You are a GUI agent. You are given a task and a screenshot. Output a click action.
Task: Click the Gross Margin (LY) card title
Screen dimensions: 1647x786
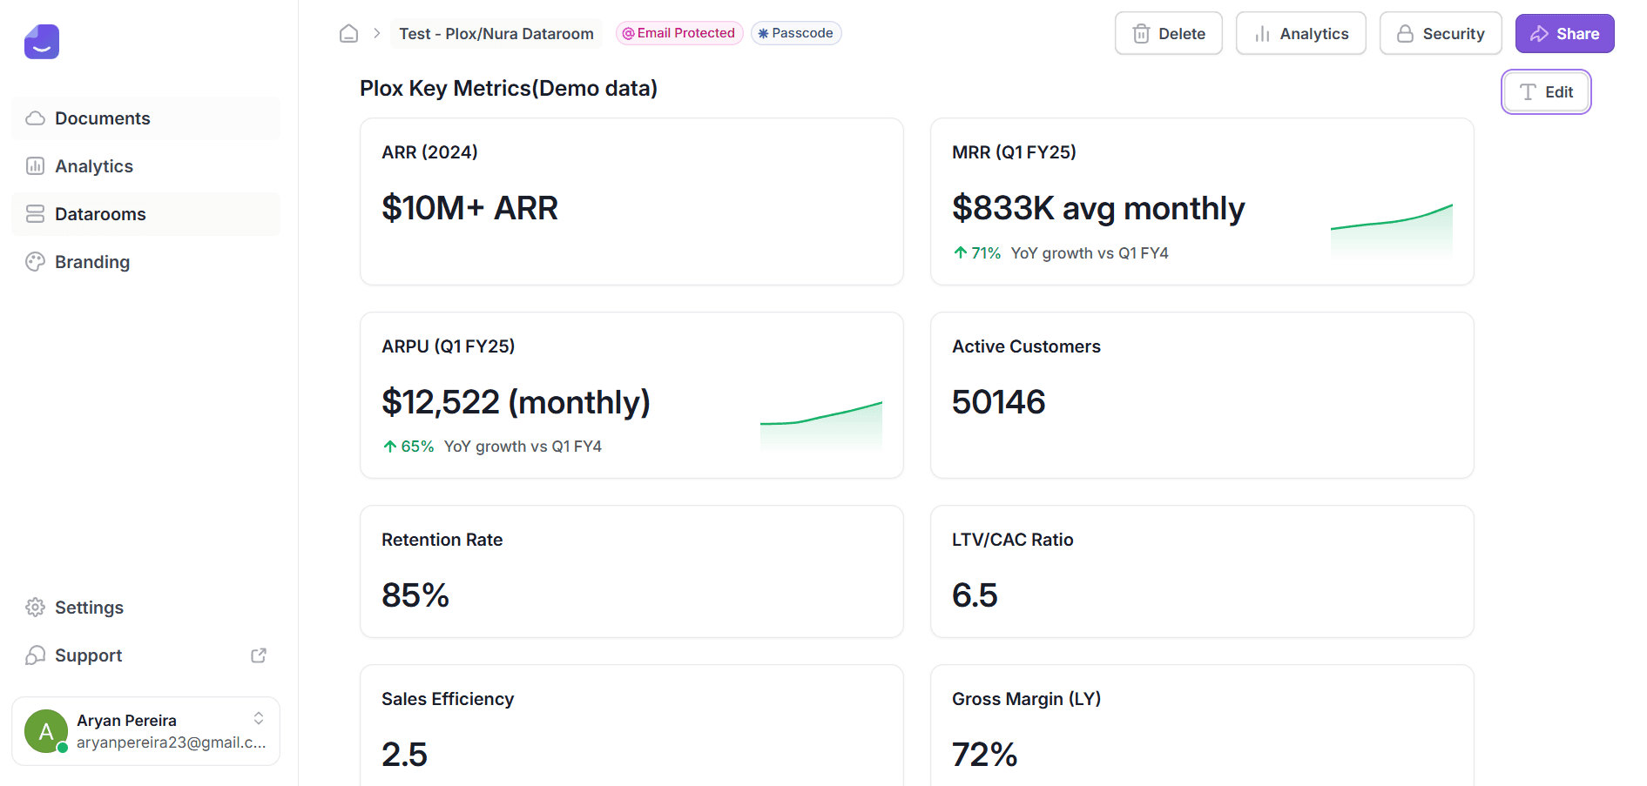1026,699
